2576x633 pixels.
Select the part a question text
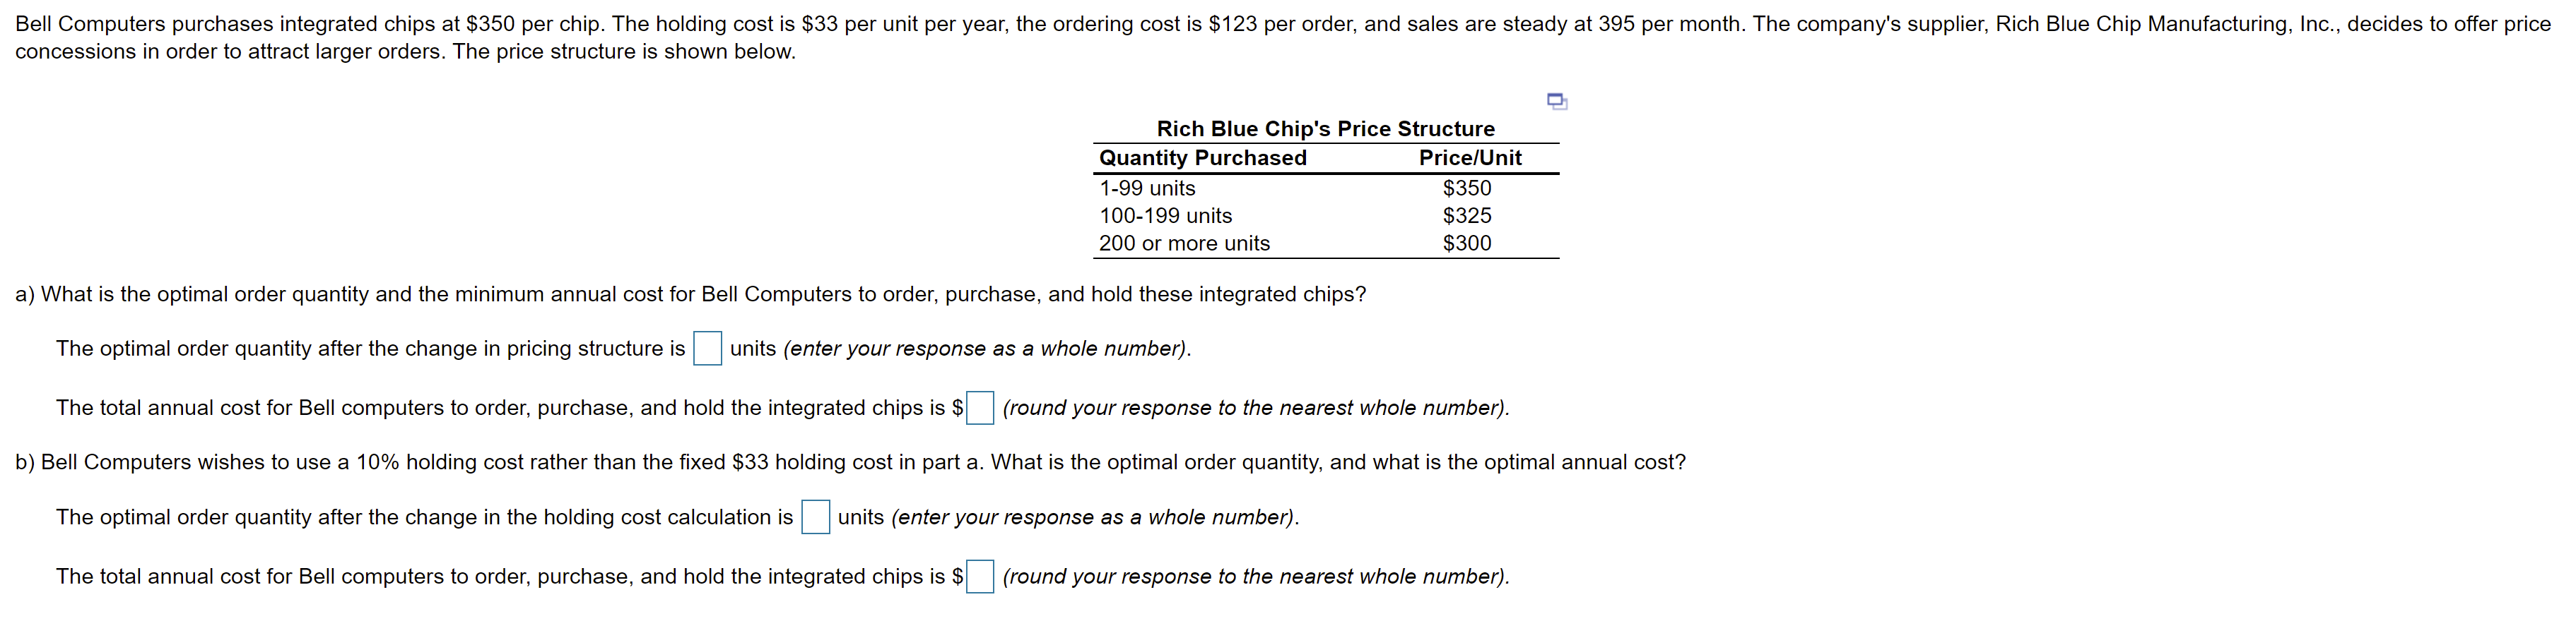pos(690,294)
